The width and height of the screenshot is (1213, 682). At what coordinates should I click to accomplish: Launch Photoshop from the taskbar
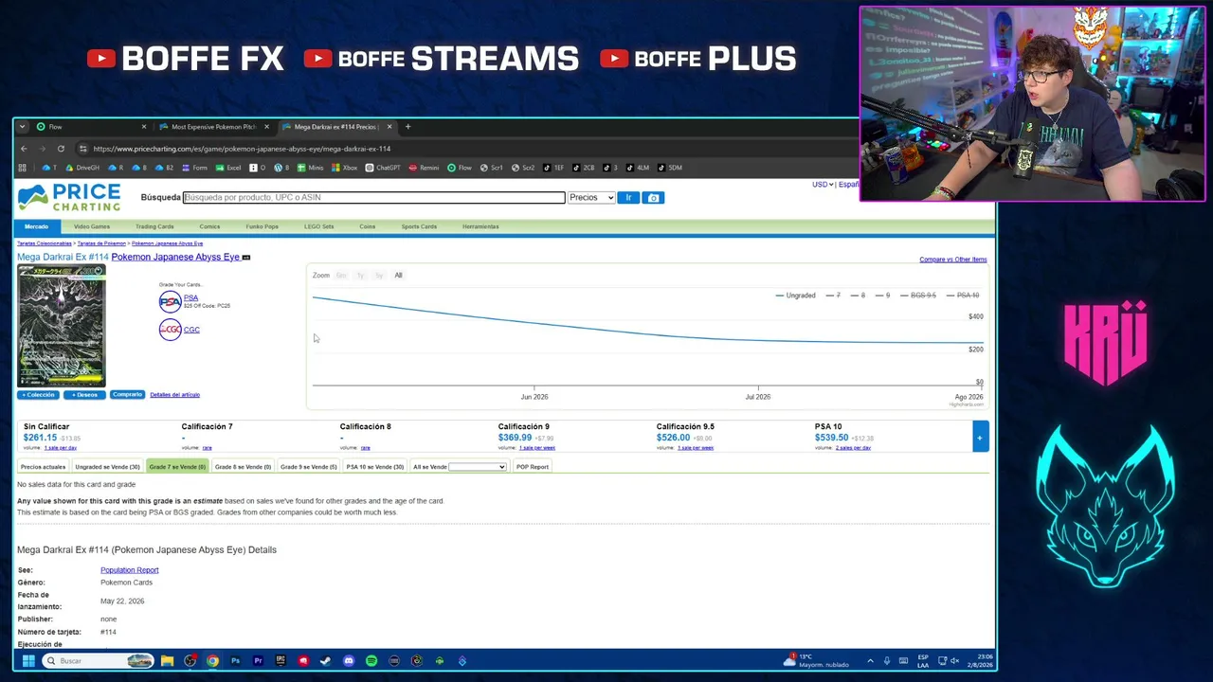coord(235,661)
